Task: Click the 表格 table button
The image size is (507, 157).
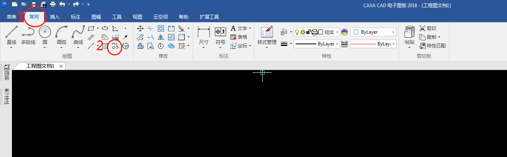Action: click(239, 37)
